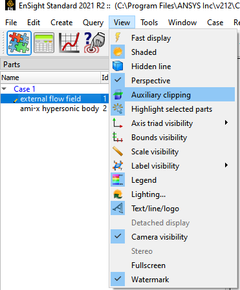Open the Tools menu
Screen dimensions: 240x290
pos(149,22)
